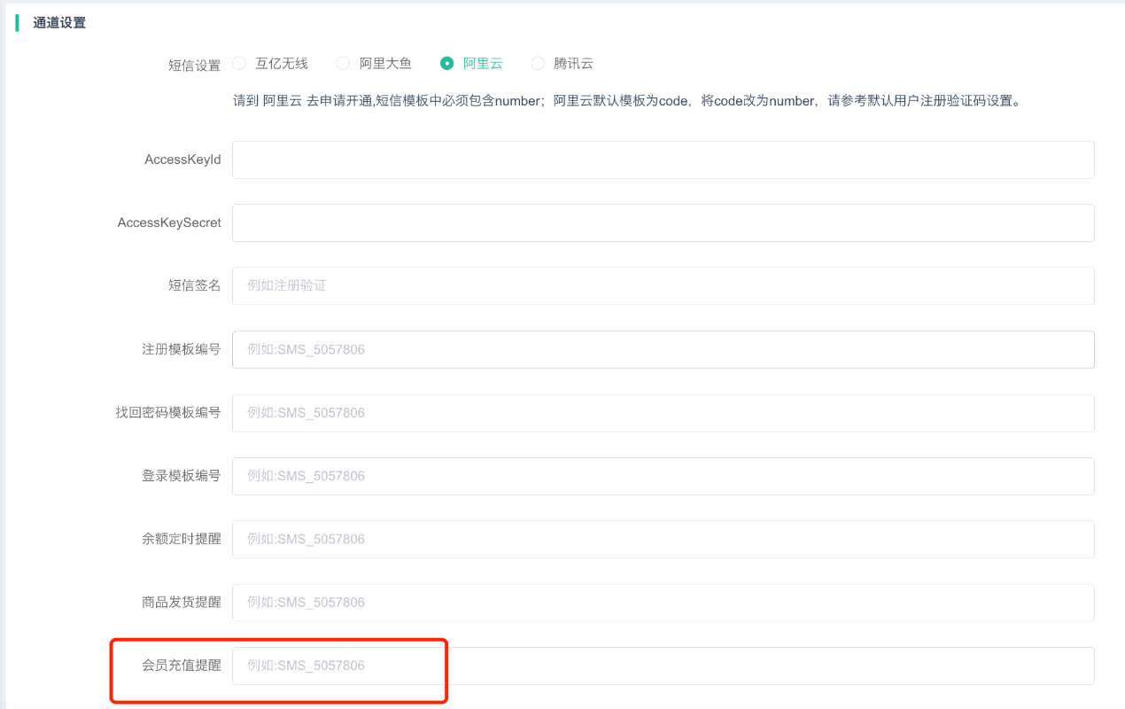Screen dimensions: 1125x709
Task: Click the 通道设置 section heading
Action: (x=59, y=23)
